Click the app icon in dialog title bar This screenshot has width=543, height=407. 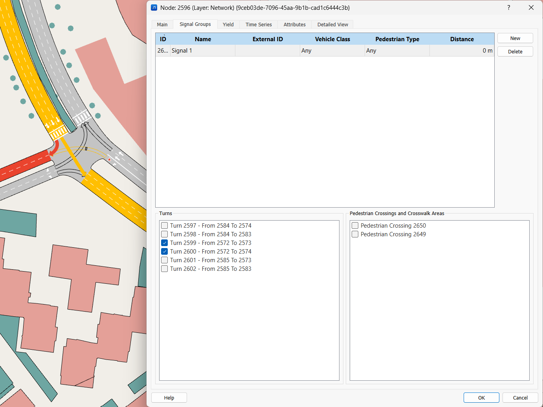click(154, 7)
